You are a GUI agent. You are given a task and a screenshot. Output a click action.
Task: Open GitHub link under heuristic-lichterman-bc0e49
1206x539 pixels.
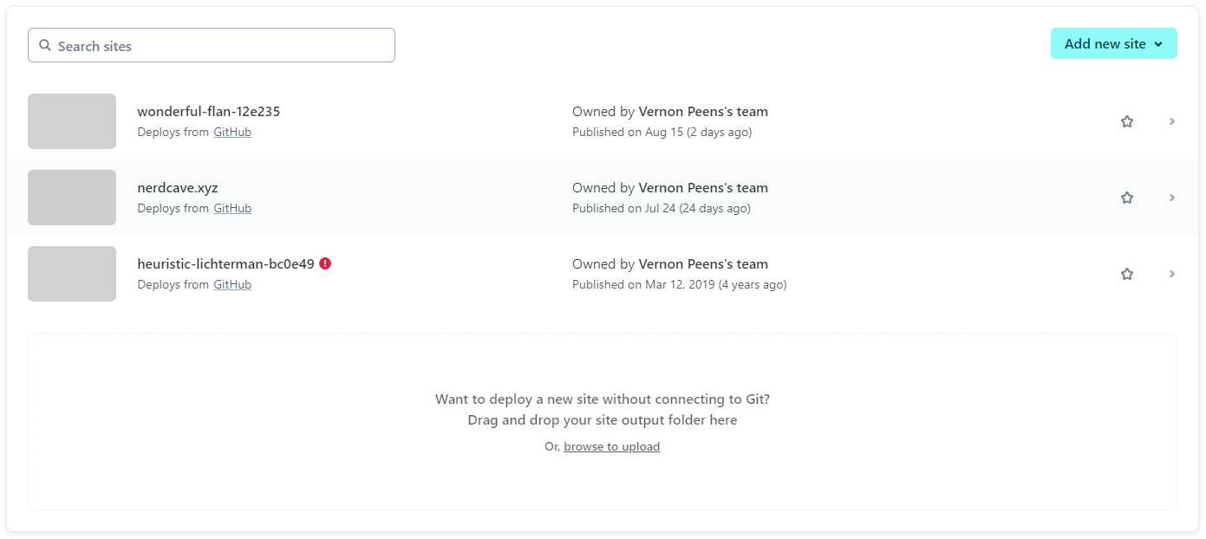point(232,285)
